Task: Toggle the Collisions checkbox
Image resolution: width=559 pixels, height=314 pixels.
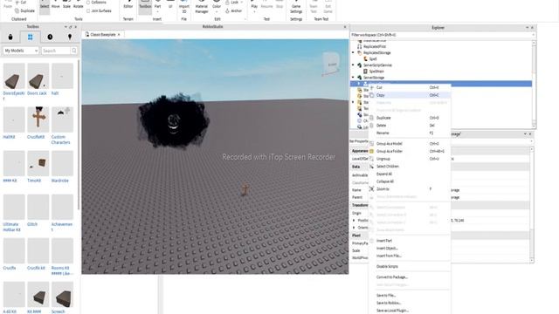Action: click(88, 3)
